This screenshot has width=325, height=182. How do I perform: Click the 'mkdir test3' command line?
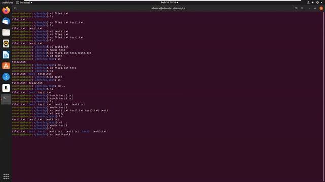[40, 125]
